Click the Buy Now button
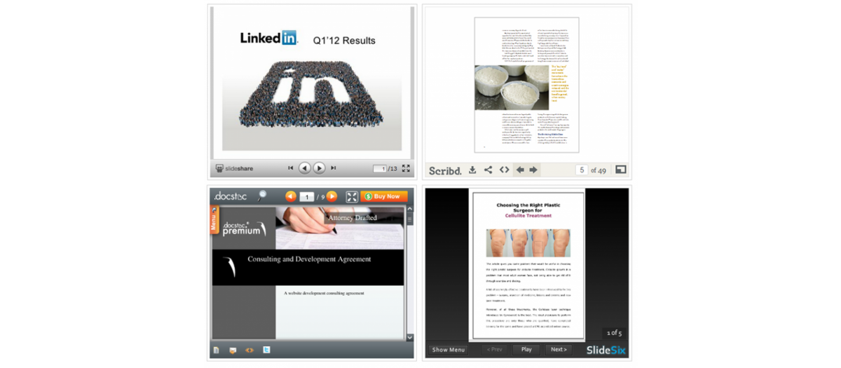Image resolution: width=841 pixels, height=368 pixels. point(384,197)
